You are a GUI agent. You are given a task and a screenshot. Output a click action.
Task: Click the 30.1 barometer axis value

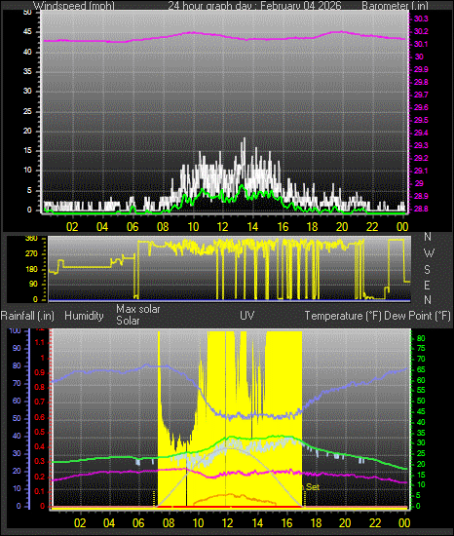click(421, 44)
